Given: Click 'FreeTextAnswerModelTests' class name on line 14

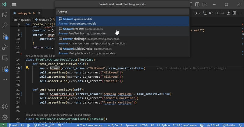Looking at the screenshot, I should click(x=57, y=60).
